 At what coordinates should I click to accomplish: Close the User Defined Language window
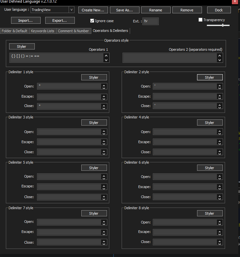[235, 2]
